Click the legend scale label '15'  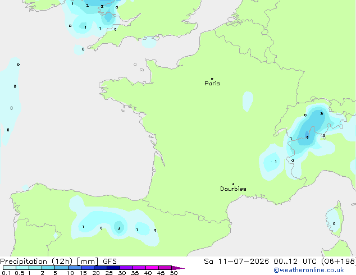[x=83, y=273]
